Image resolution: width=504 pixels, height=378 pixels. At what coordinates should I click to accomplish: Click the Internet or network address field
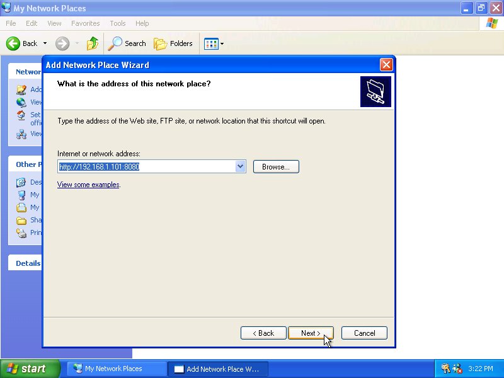click(x=146, y=166)
